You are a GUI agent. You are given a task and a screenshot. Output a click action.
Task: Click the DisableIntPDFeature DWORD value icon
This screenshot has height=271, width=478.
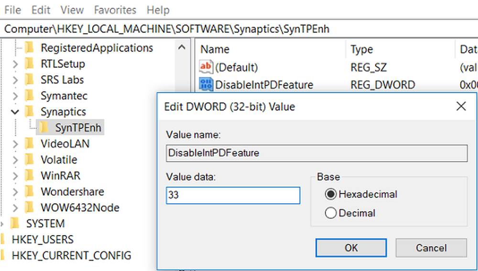tap(206, 84)
